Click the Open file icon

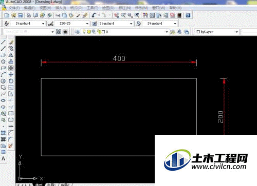click(x=13, y=15)
